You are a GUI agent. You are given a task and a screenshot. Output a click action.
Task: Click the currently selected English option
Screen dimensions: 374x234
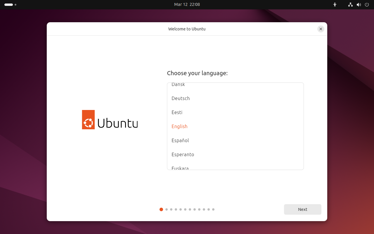(179, 126)
